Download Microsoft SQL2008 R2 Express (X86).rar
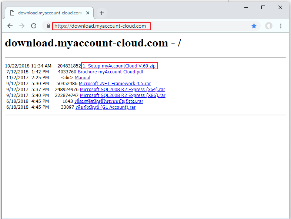The width and height of the screenshot is (291, 219). tap(123, 95)
